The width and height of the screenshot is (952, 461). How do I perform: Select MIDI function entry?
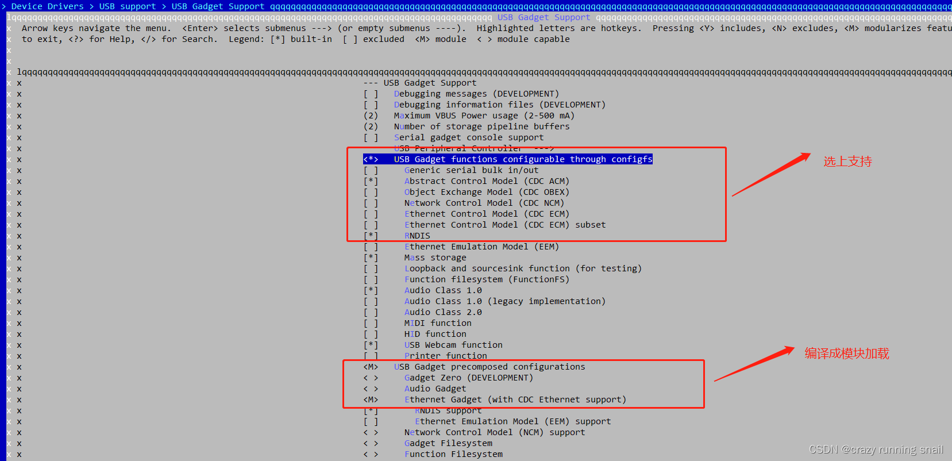(x=438, y=323)
